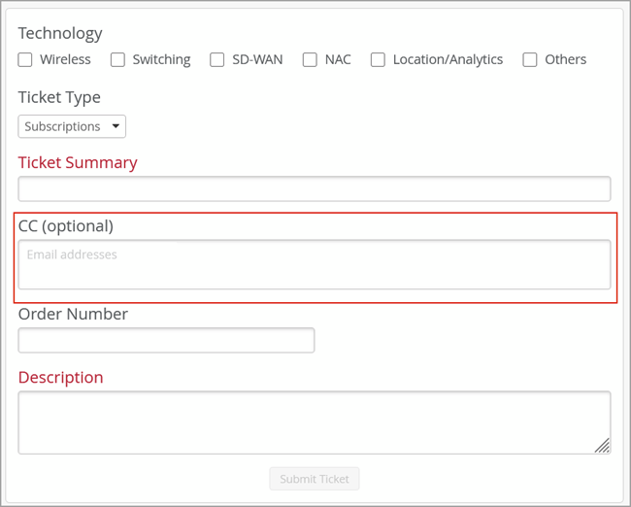The width and height of the screenshot is (631, 507).
Task: Focus the Ticket Summary text field
Action: click(x=314, y=188)
